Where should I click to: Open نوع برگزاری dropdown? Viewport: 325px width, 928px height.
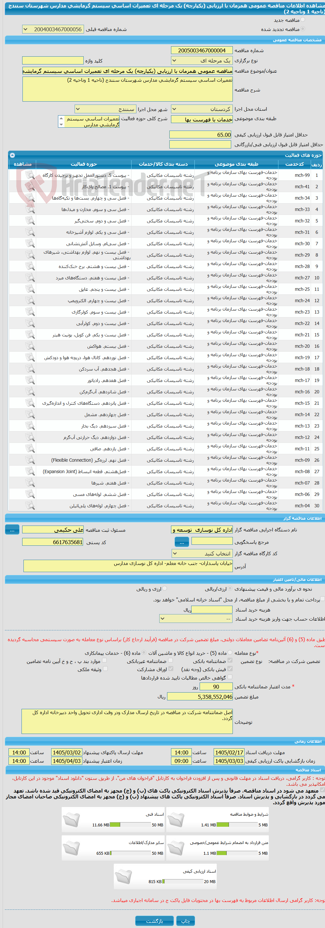tap(202, 61)
